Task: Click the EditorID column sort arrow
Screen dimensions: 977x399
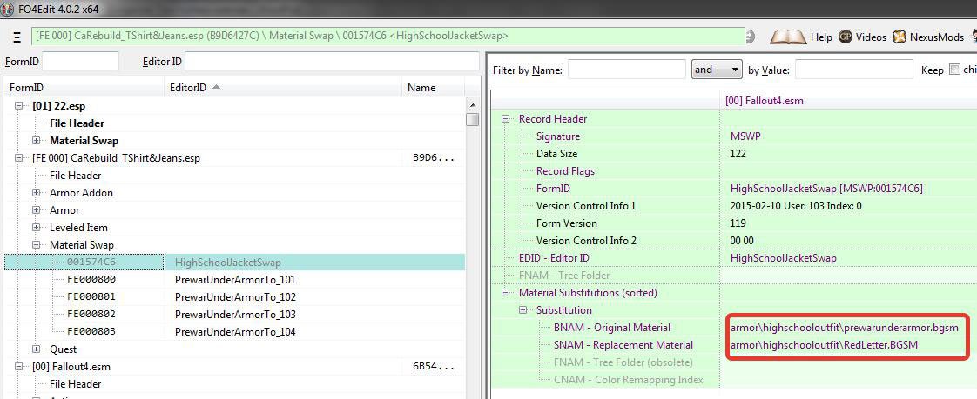Action: [216, 87]
